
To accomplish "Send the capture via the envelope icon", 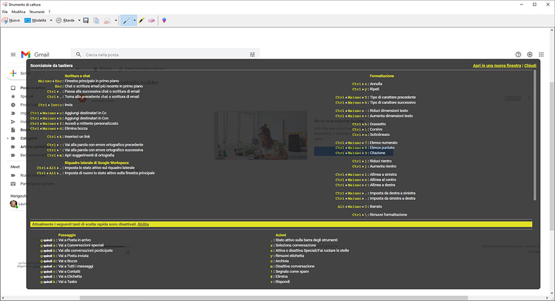I will tap(107, 21).
